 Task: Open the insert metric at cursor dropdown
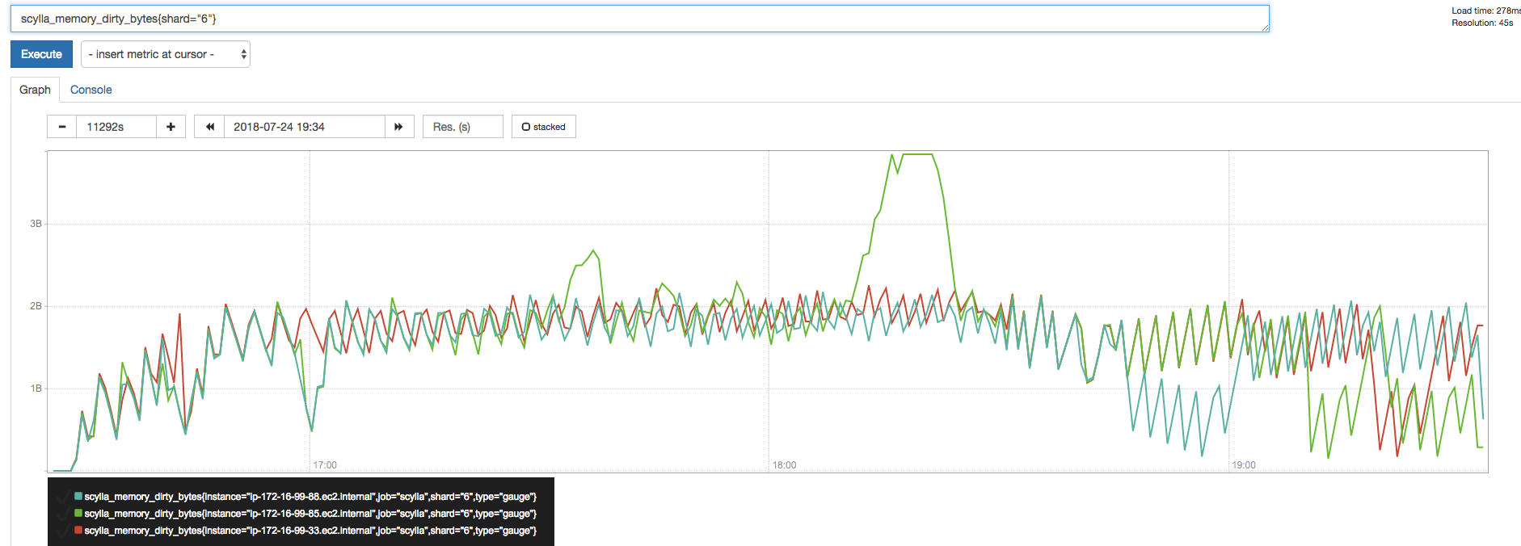[166, 54]
